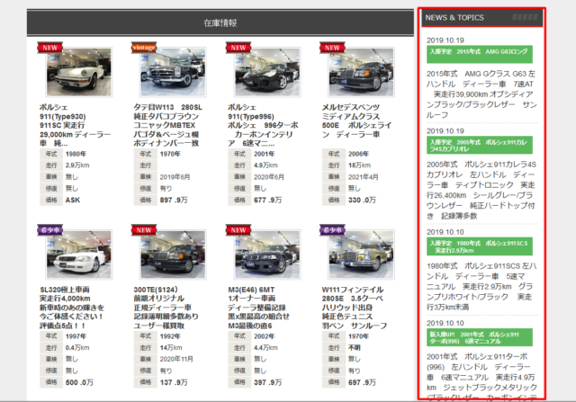The width and height of the screenshot is (576, 402).
Task: Click green 2005年式 ポルシェ911カレラ4S news banner
Action: [480, 145]
